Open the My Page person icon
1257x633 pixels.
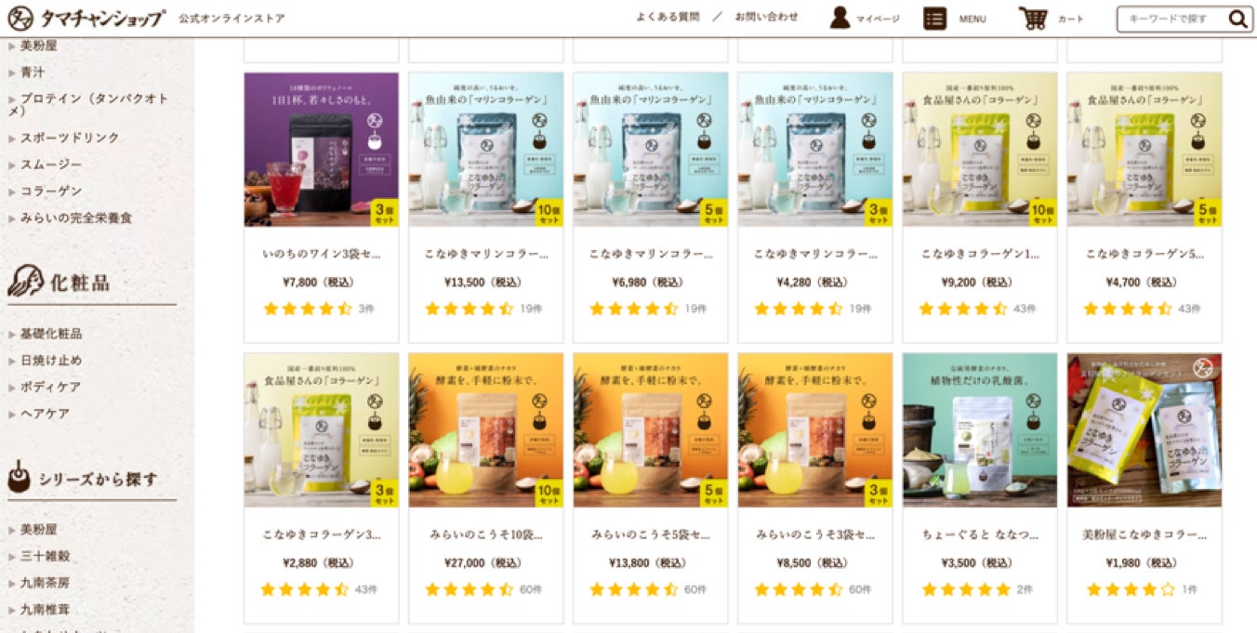(x=840, y=18)
